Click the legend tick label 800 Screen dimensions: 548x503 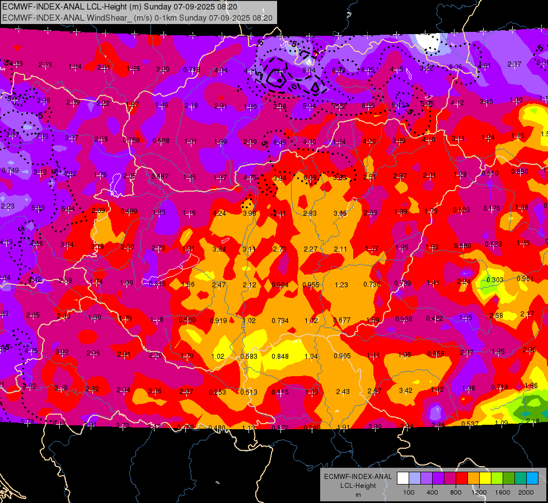pos(456,492)
